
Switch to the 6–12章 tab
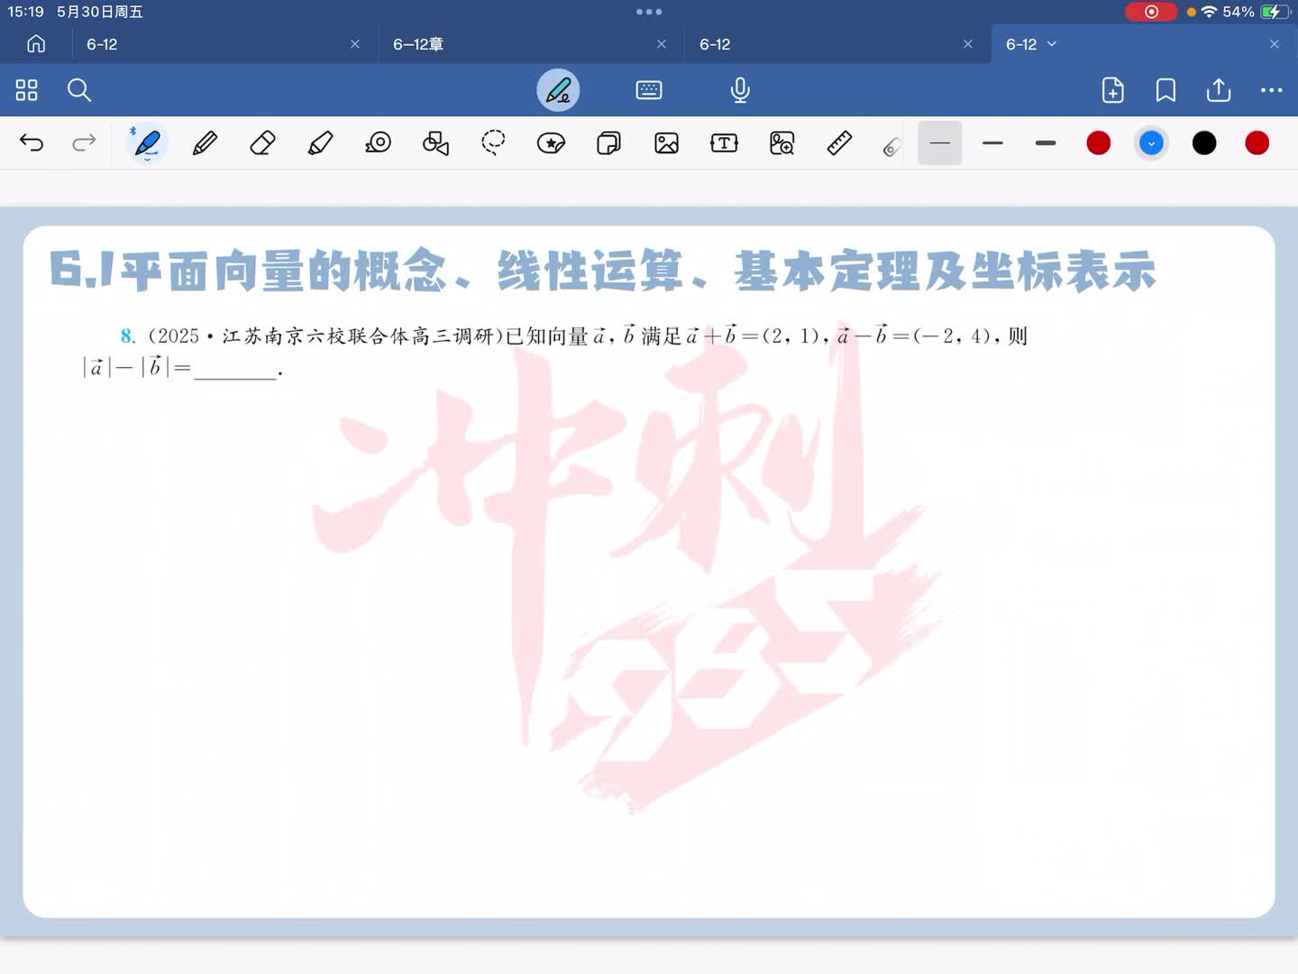tap(418, 44)
